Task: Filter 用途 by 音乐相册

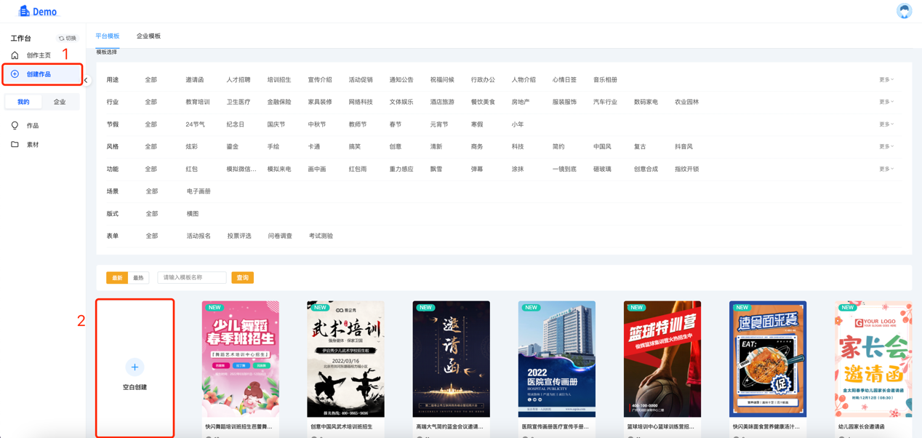Action: [605, 80]
